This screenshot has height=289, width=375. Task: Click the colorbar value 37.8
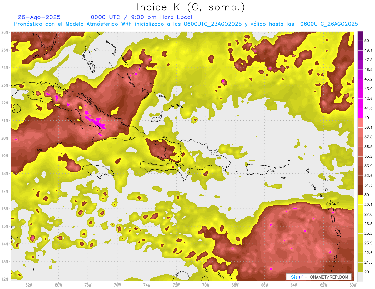coord(368,137)
